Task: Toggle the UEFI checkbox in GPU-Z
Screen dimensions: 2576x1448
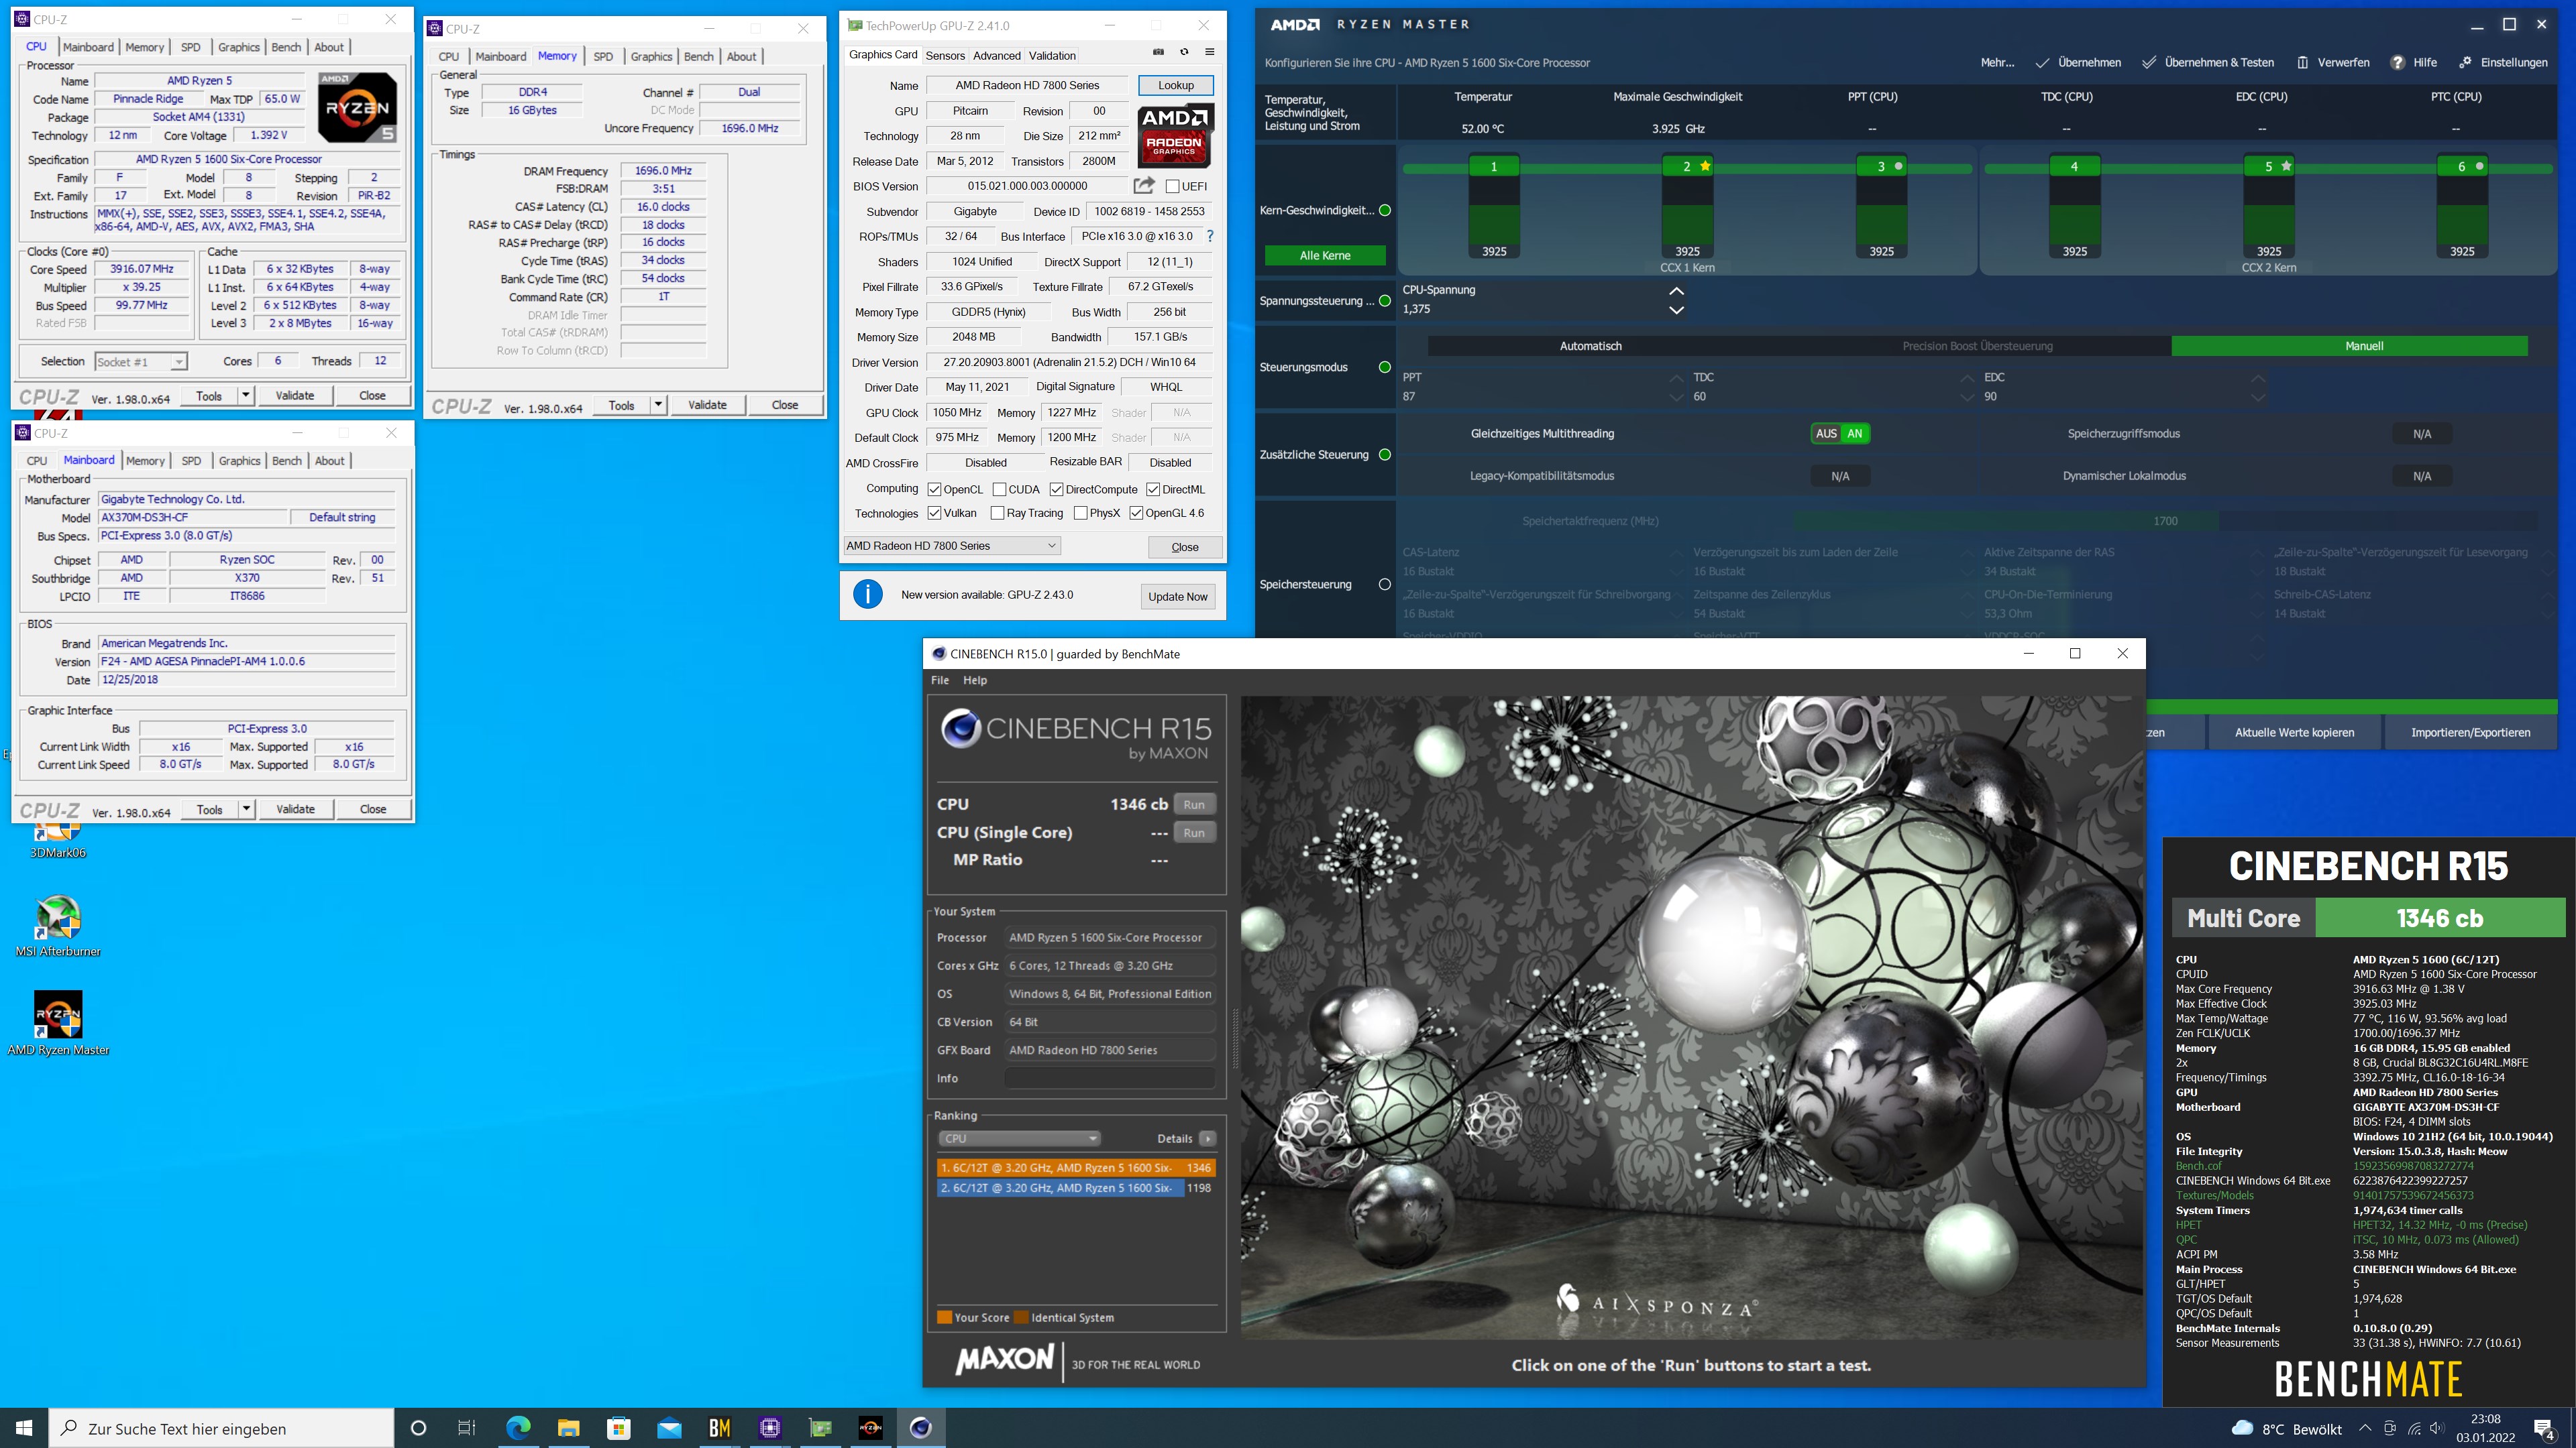Action: click(1172, 186)
